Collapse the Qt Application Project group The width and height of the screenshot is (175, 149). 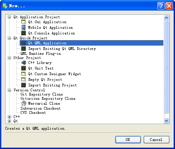tap(9, 17)
